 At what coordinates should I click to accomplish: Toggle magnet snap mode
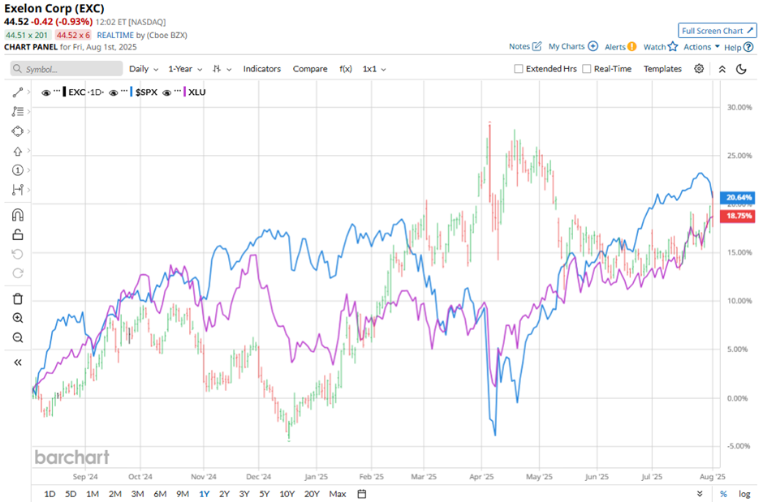pos(18,215)
